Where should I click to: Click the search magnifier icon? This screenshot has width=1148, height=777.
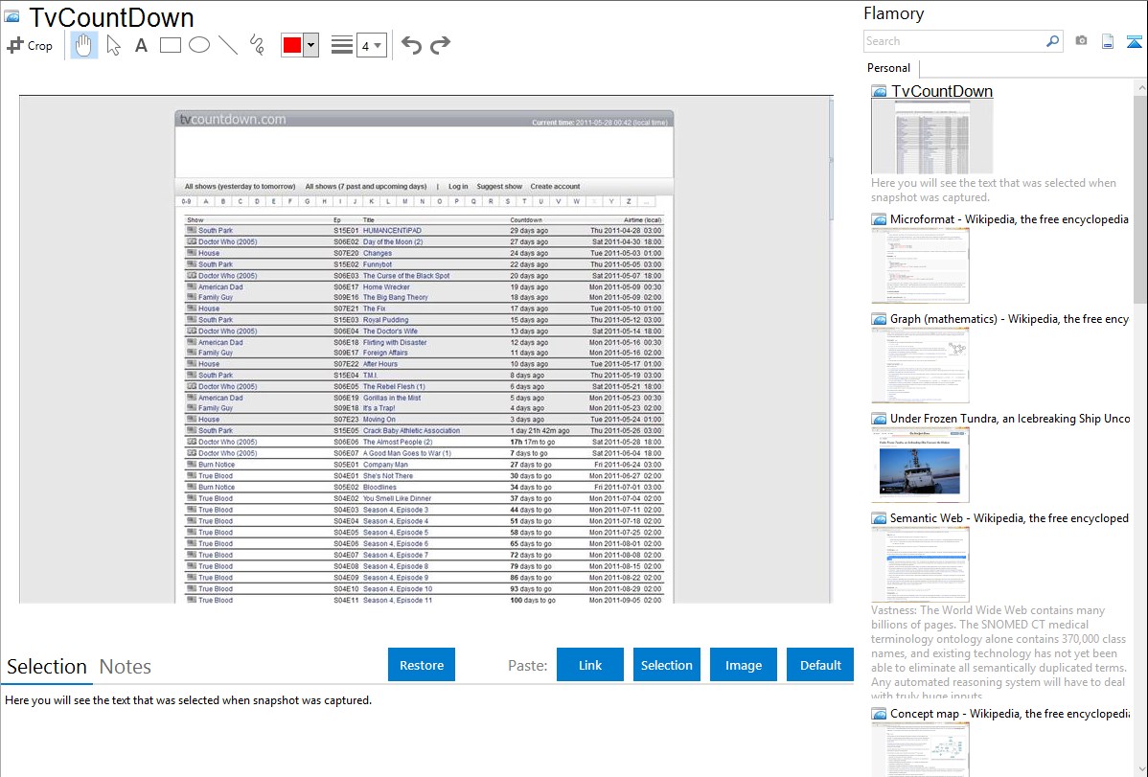click(1053, 41)
